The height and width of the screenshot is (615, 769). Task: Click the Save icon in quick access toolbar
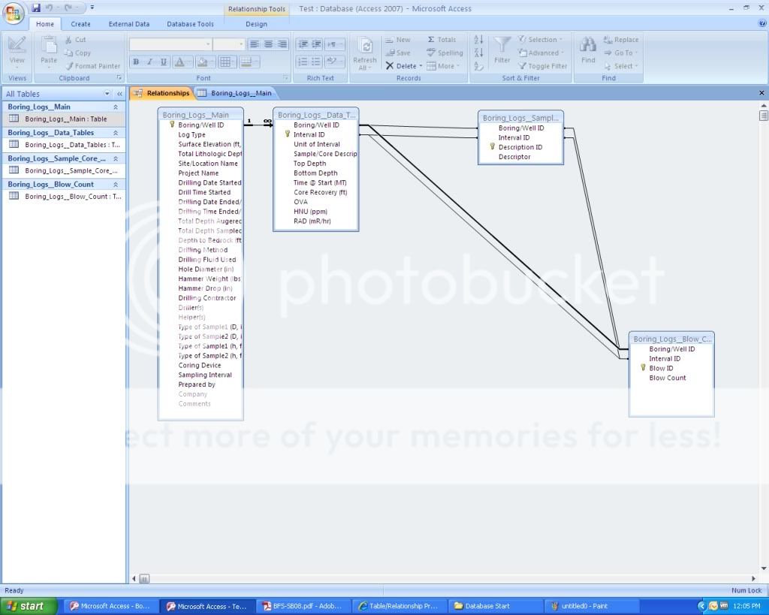pyautogui.click(x=36, y=8)
